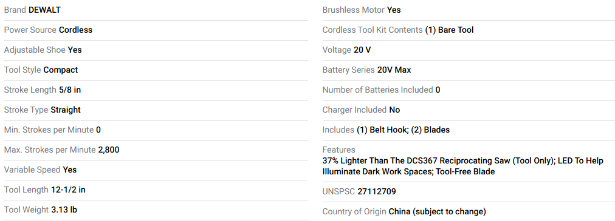The width and height of the screenshot is (615, 221).
Task: Select the Power Source Cordless row
Action: coord(156,30)
